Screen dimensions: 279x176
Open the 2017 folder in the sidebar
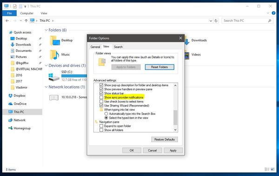pyautogui.click(x=19, y=82)
